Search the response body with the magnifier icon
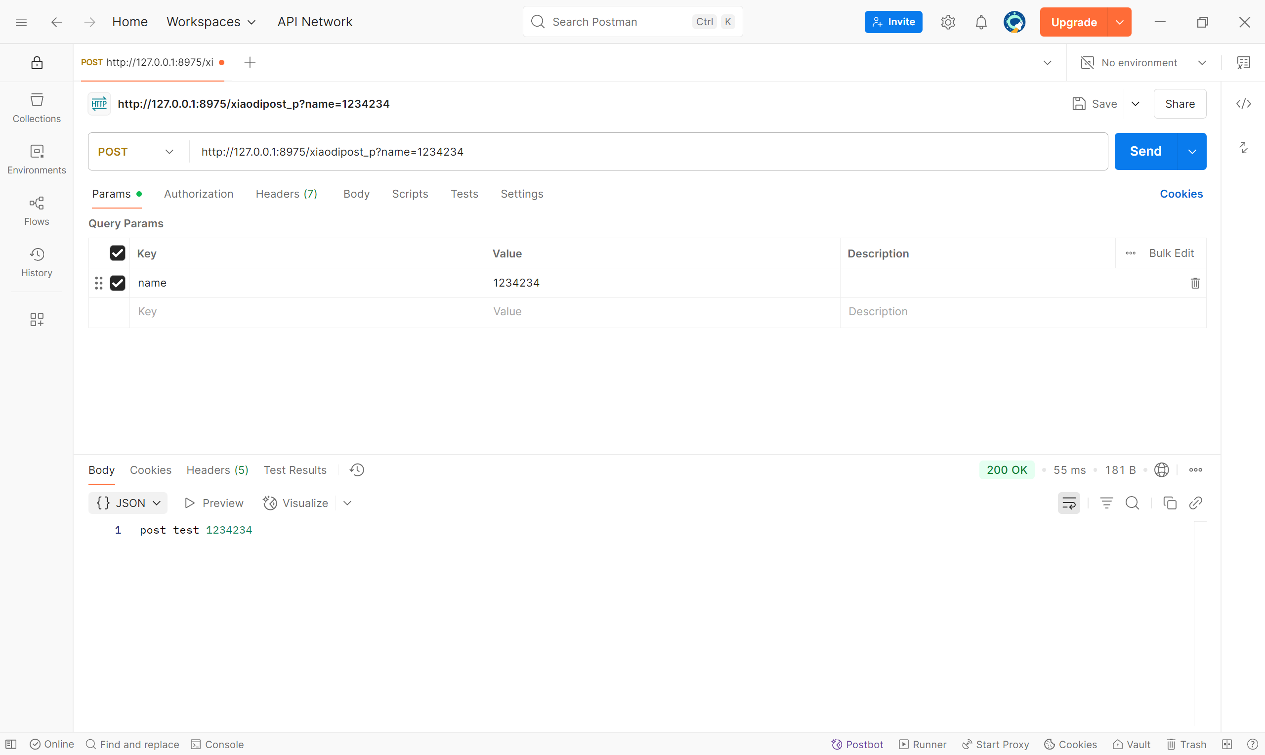This screenshot has width=1265, height=755. 1132,503
